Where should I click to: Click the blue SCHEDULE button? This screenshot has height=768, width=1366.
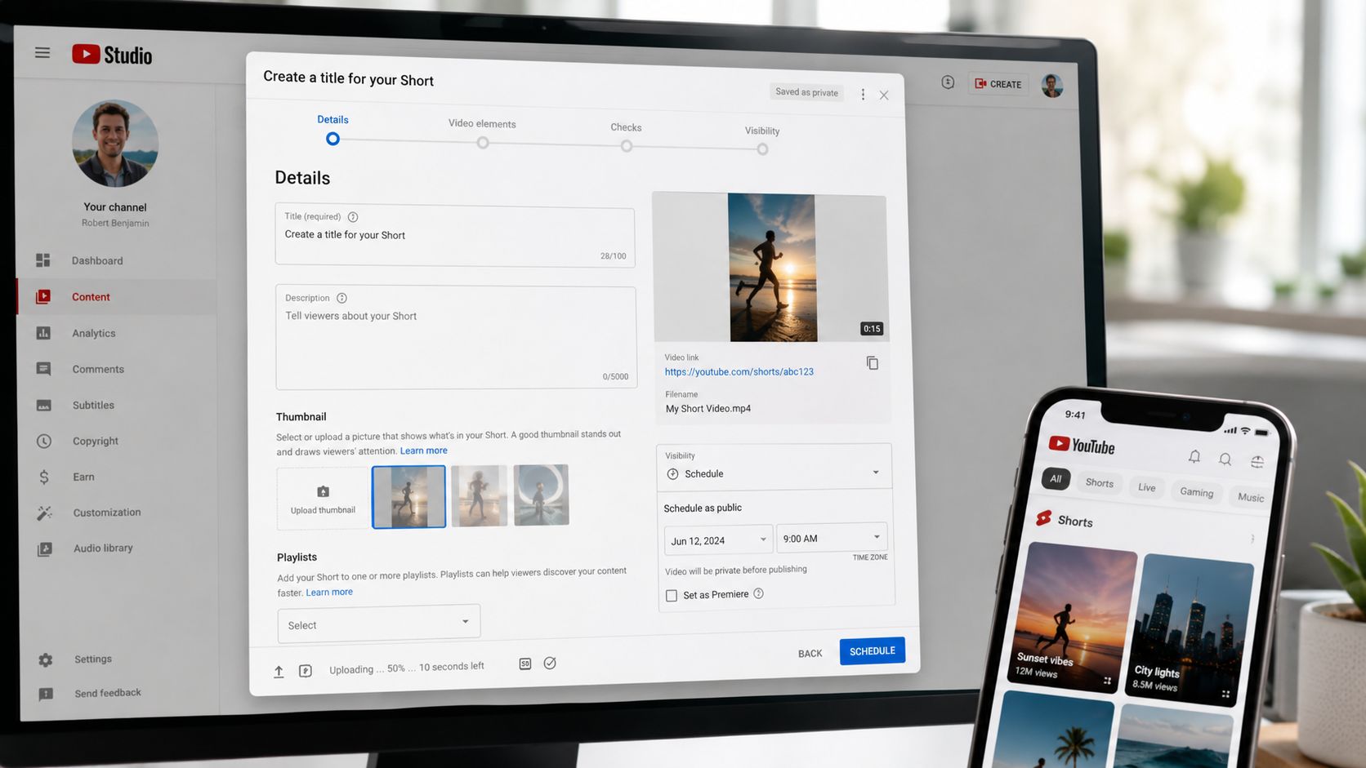coord(872,650)
